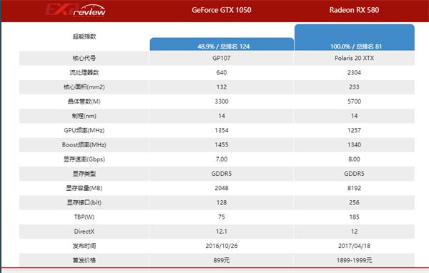Select the DirectX row label

point(84,232)
